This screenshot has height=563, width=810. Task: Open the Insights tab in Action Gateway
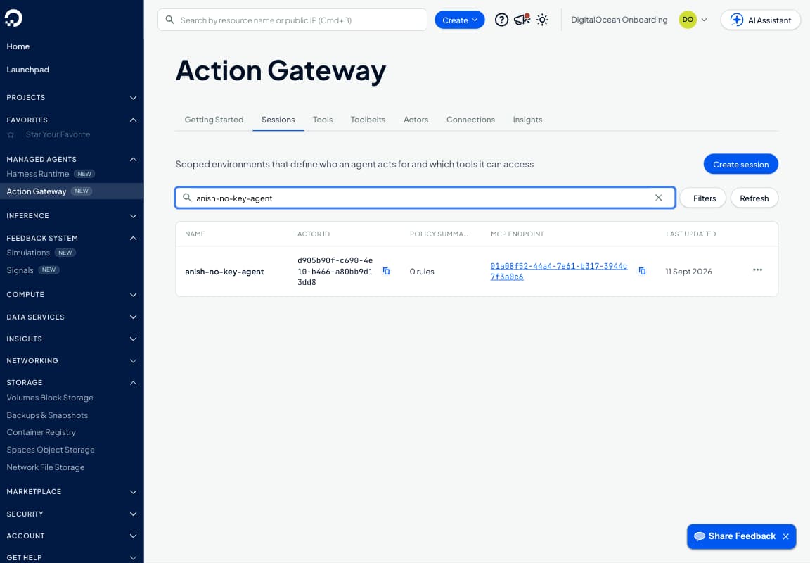click(x=527, y=120)
